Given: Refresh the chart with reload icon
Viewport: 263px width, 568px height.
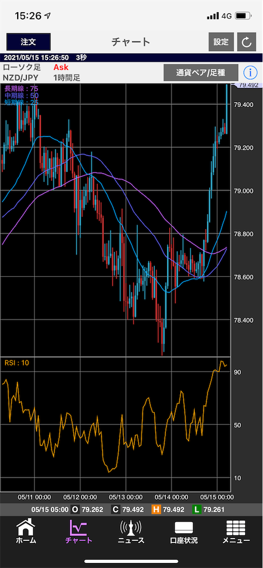Looking at the screenshot, I should 247,42.
